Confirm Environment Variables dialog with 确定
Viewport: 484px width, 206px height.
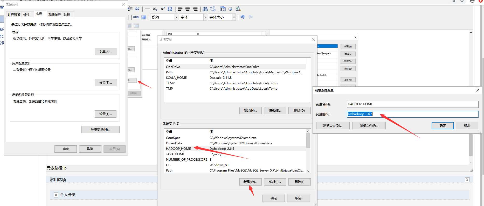click(274, 198)
